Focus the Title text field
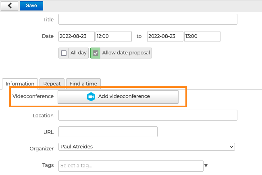 (x=148, y=19)
